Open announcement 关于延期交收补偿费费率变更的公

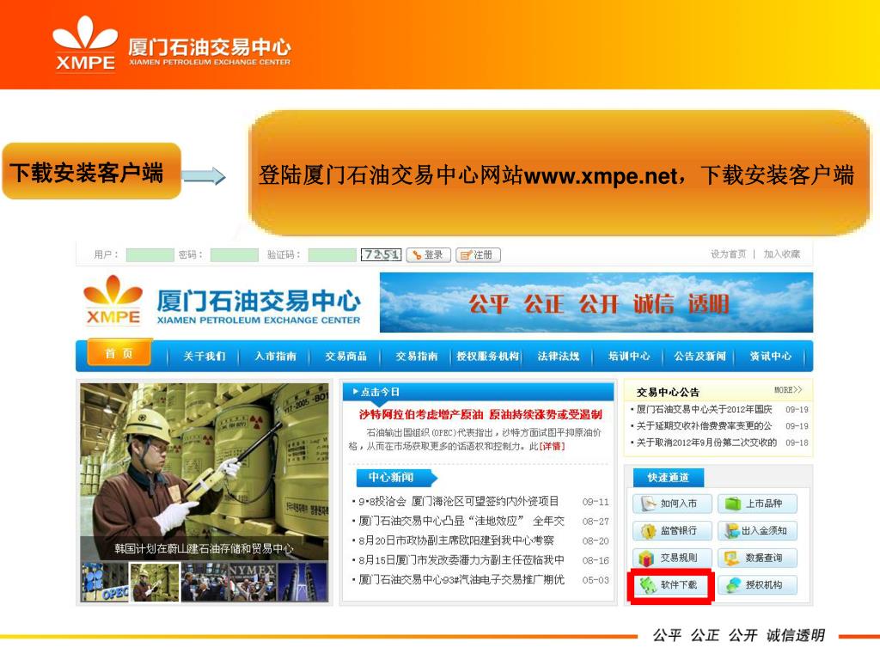pyautogui.click(x=704, y=426)
